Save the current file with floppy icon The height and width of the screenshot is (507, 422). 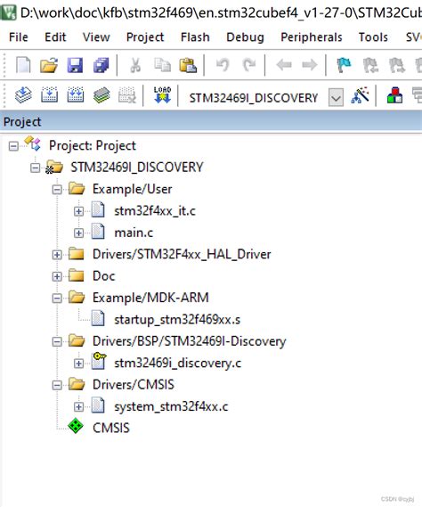point(75,65)
